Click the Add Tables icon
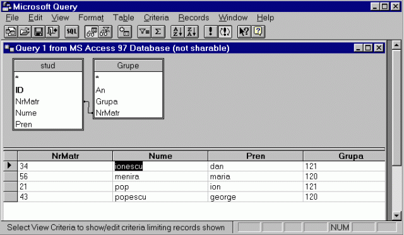Screen dimensions: 404x235 pos(125,32)
